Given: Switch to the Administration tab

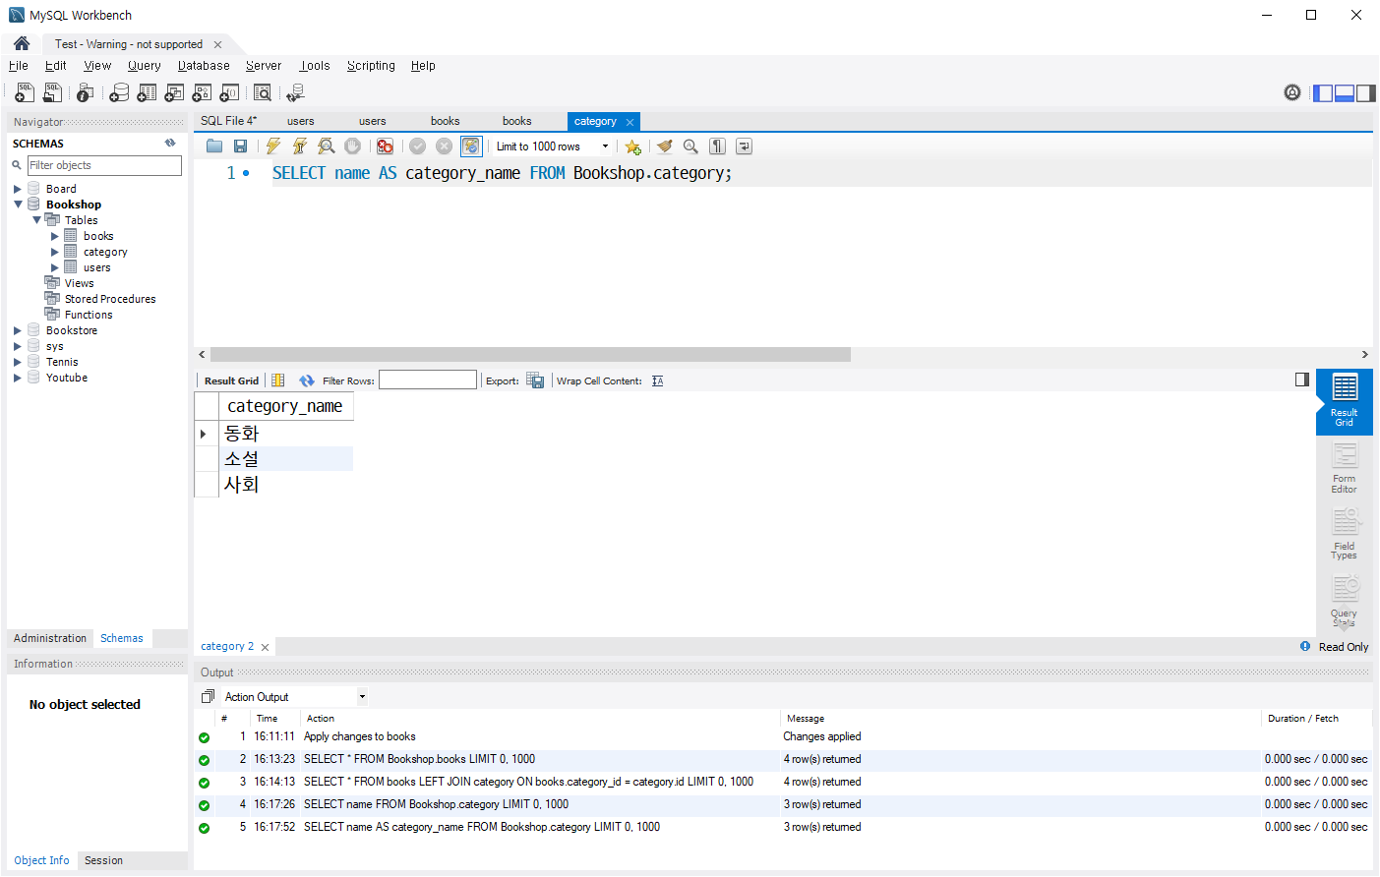Looking at the screenshot, I should point(50,638).
